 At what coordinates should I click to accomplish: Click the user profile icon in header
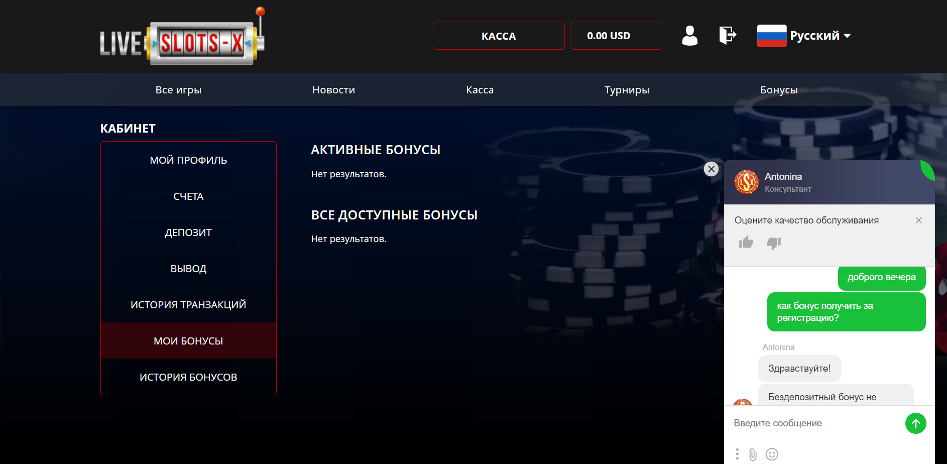[x=689, y=36]
